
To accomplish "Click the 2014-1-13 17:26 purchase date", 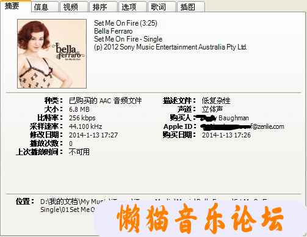I will click(x=226, y=135).
